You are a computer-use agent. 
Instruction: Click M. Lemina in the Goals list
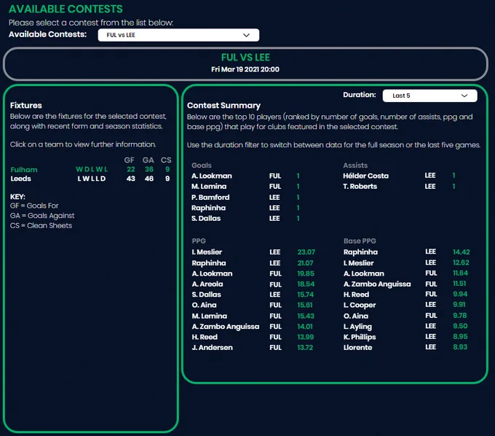click(x=209, y=187)
